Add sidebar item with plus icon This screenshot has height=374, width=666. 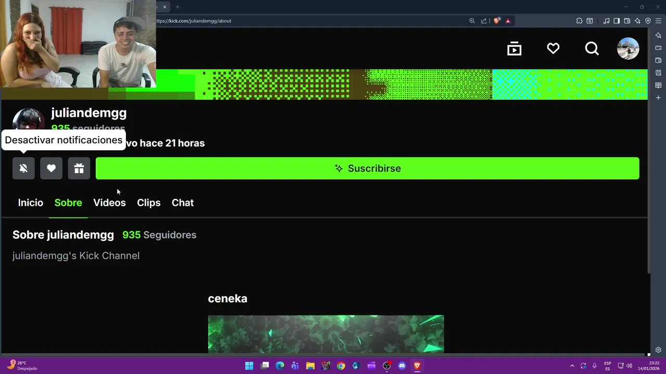click(658, 98)
